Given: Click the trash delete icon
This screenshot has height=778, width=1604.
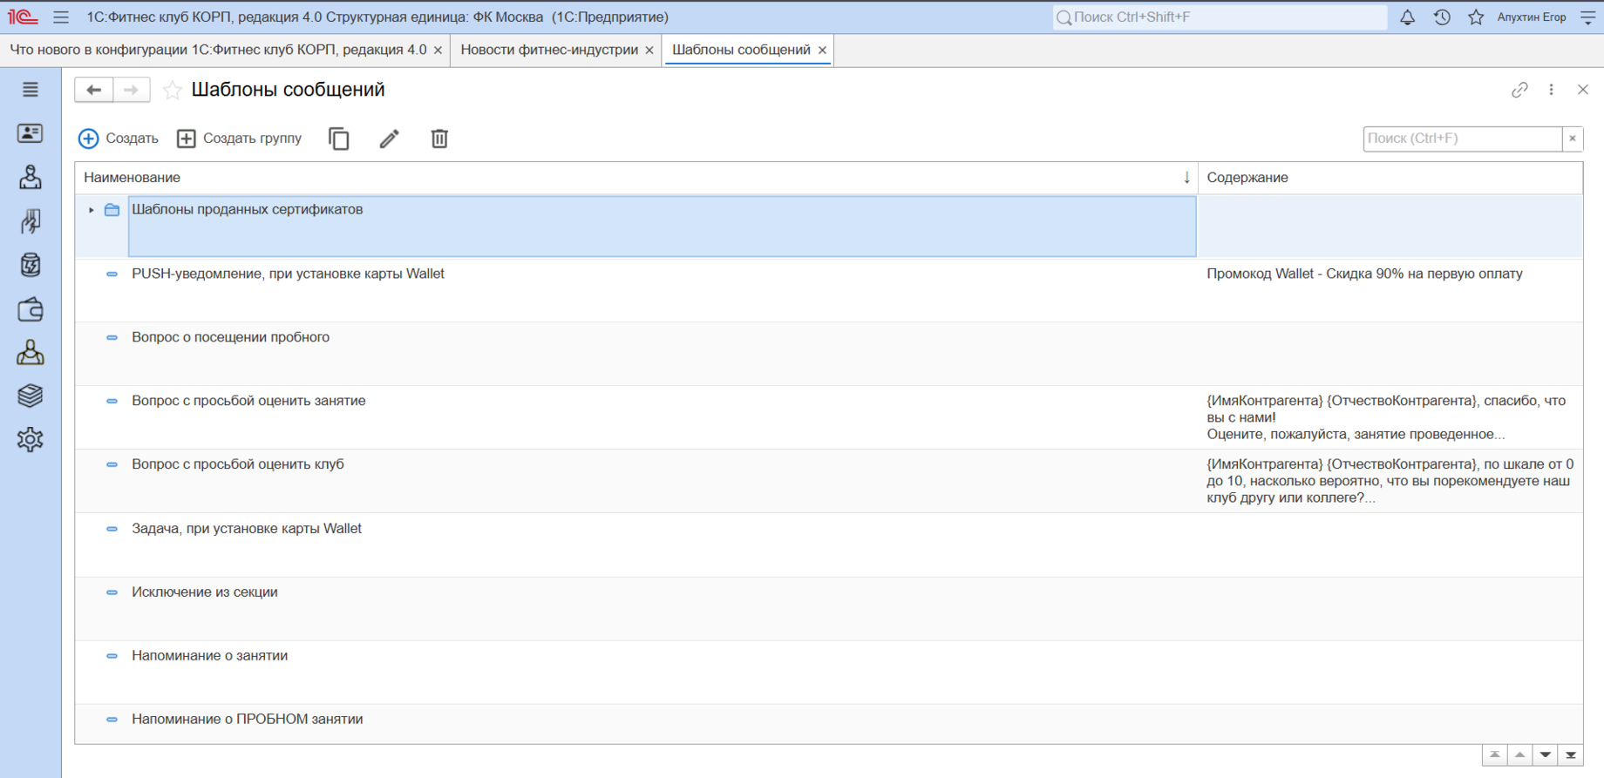Looking at the screenshot, I should click(439, 139).
